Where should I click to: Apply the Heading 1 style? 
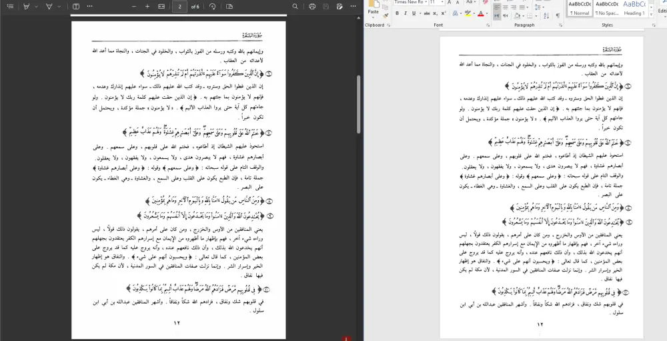[634, 9]
